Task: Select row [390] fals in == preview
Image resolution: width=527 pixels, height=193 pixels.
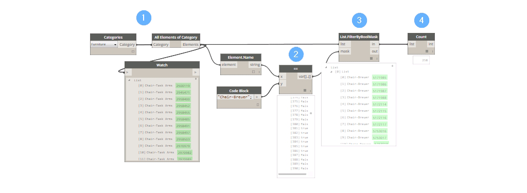Action: click(299, 168)
